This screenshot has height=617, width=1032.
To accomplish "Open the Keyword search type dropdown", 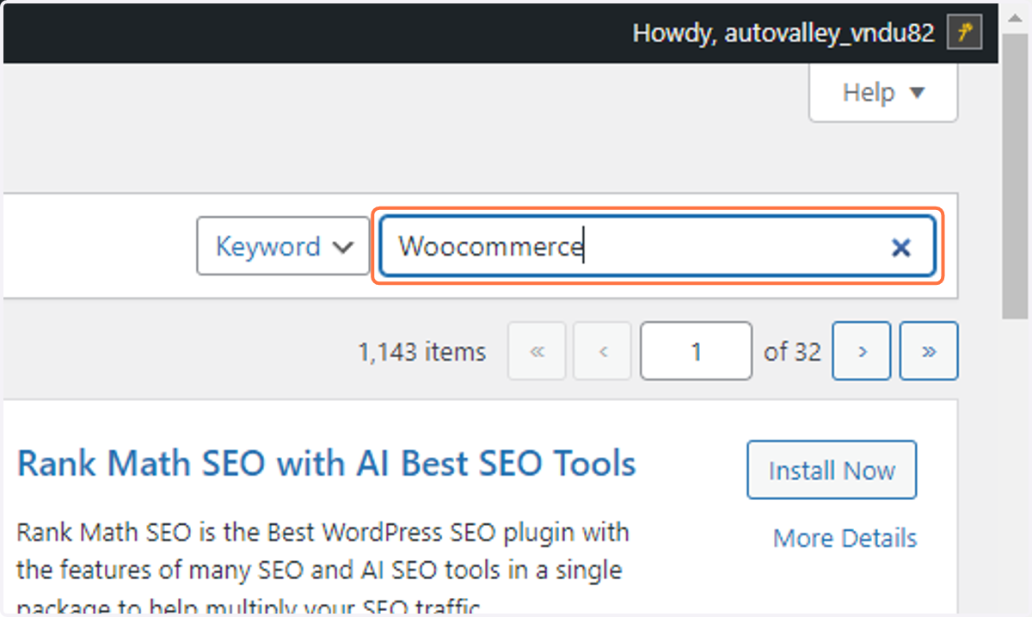I will (283, 246).
